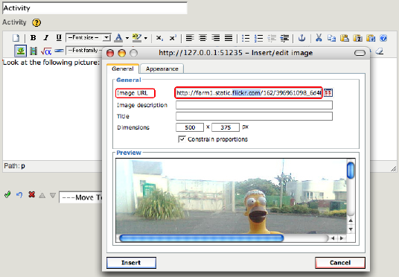Click the move up triangle icon

(x=42, y=195)
